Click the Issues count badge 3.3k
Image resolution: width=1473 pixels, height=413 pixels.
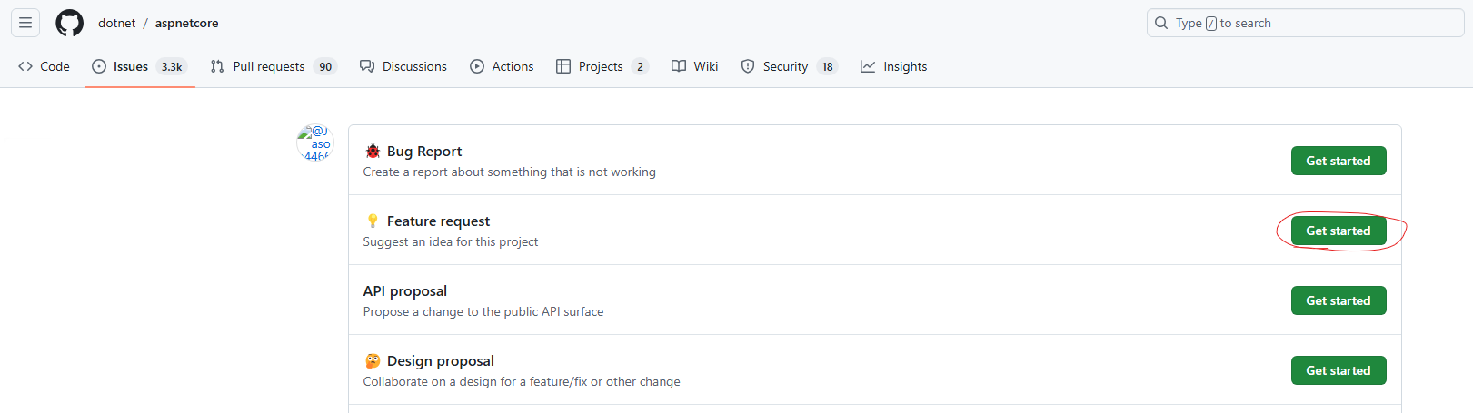pyautogui.click(x=172, y=66)
